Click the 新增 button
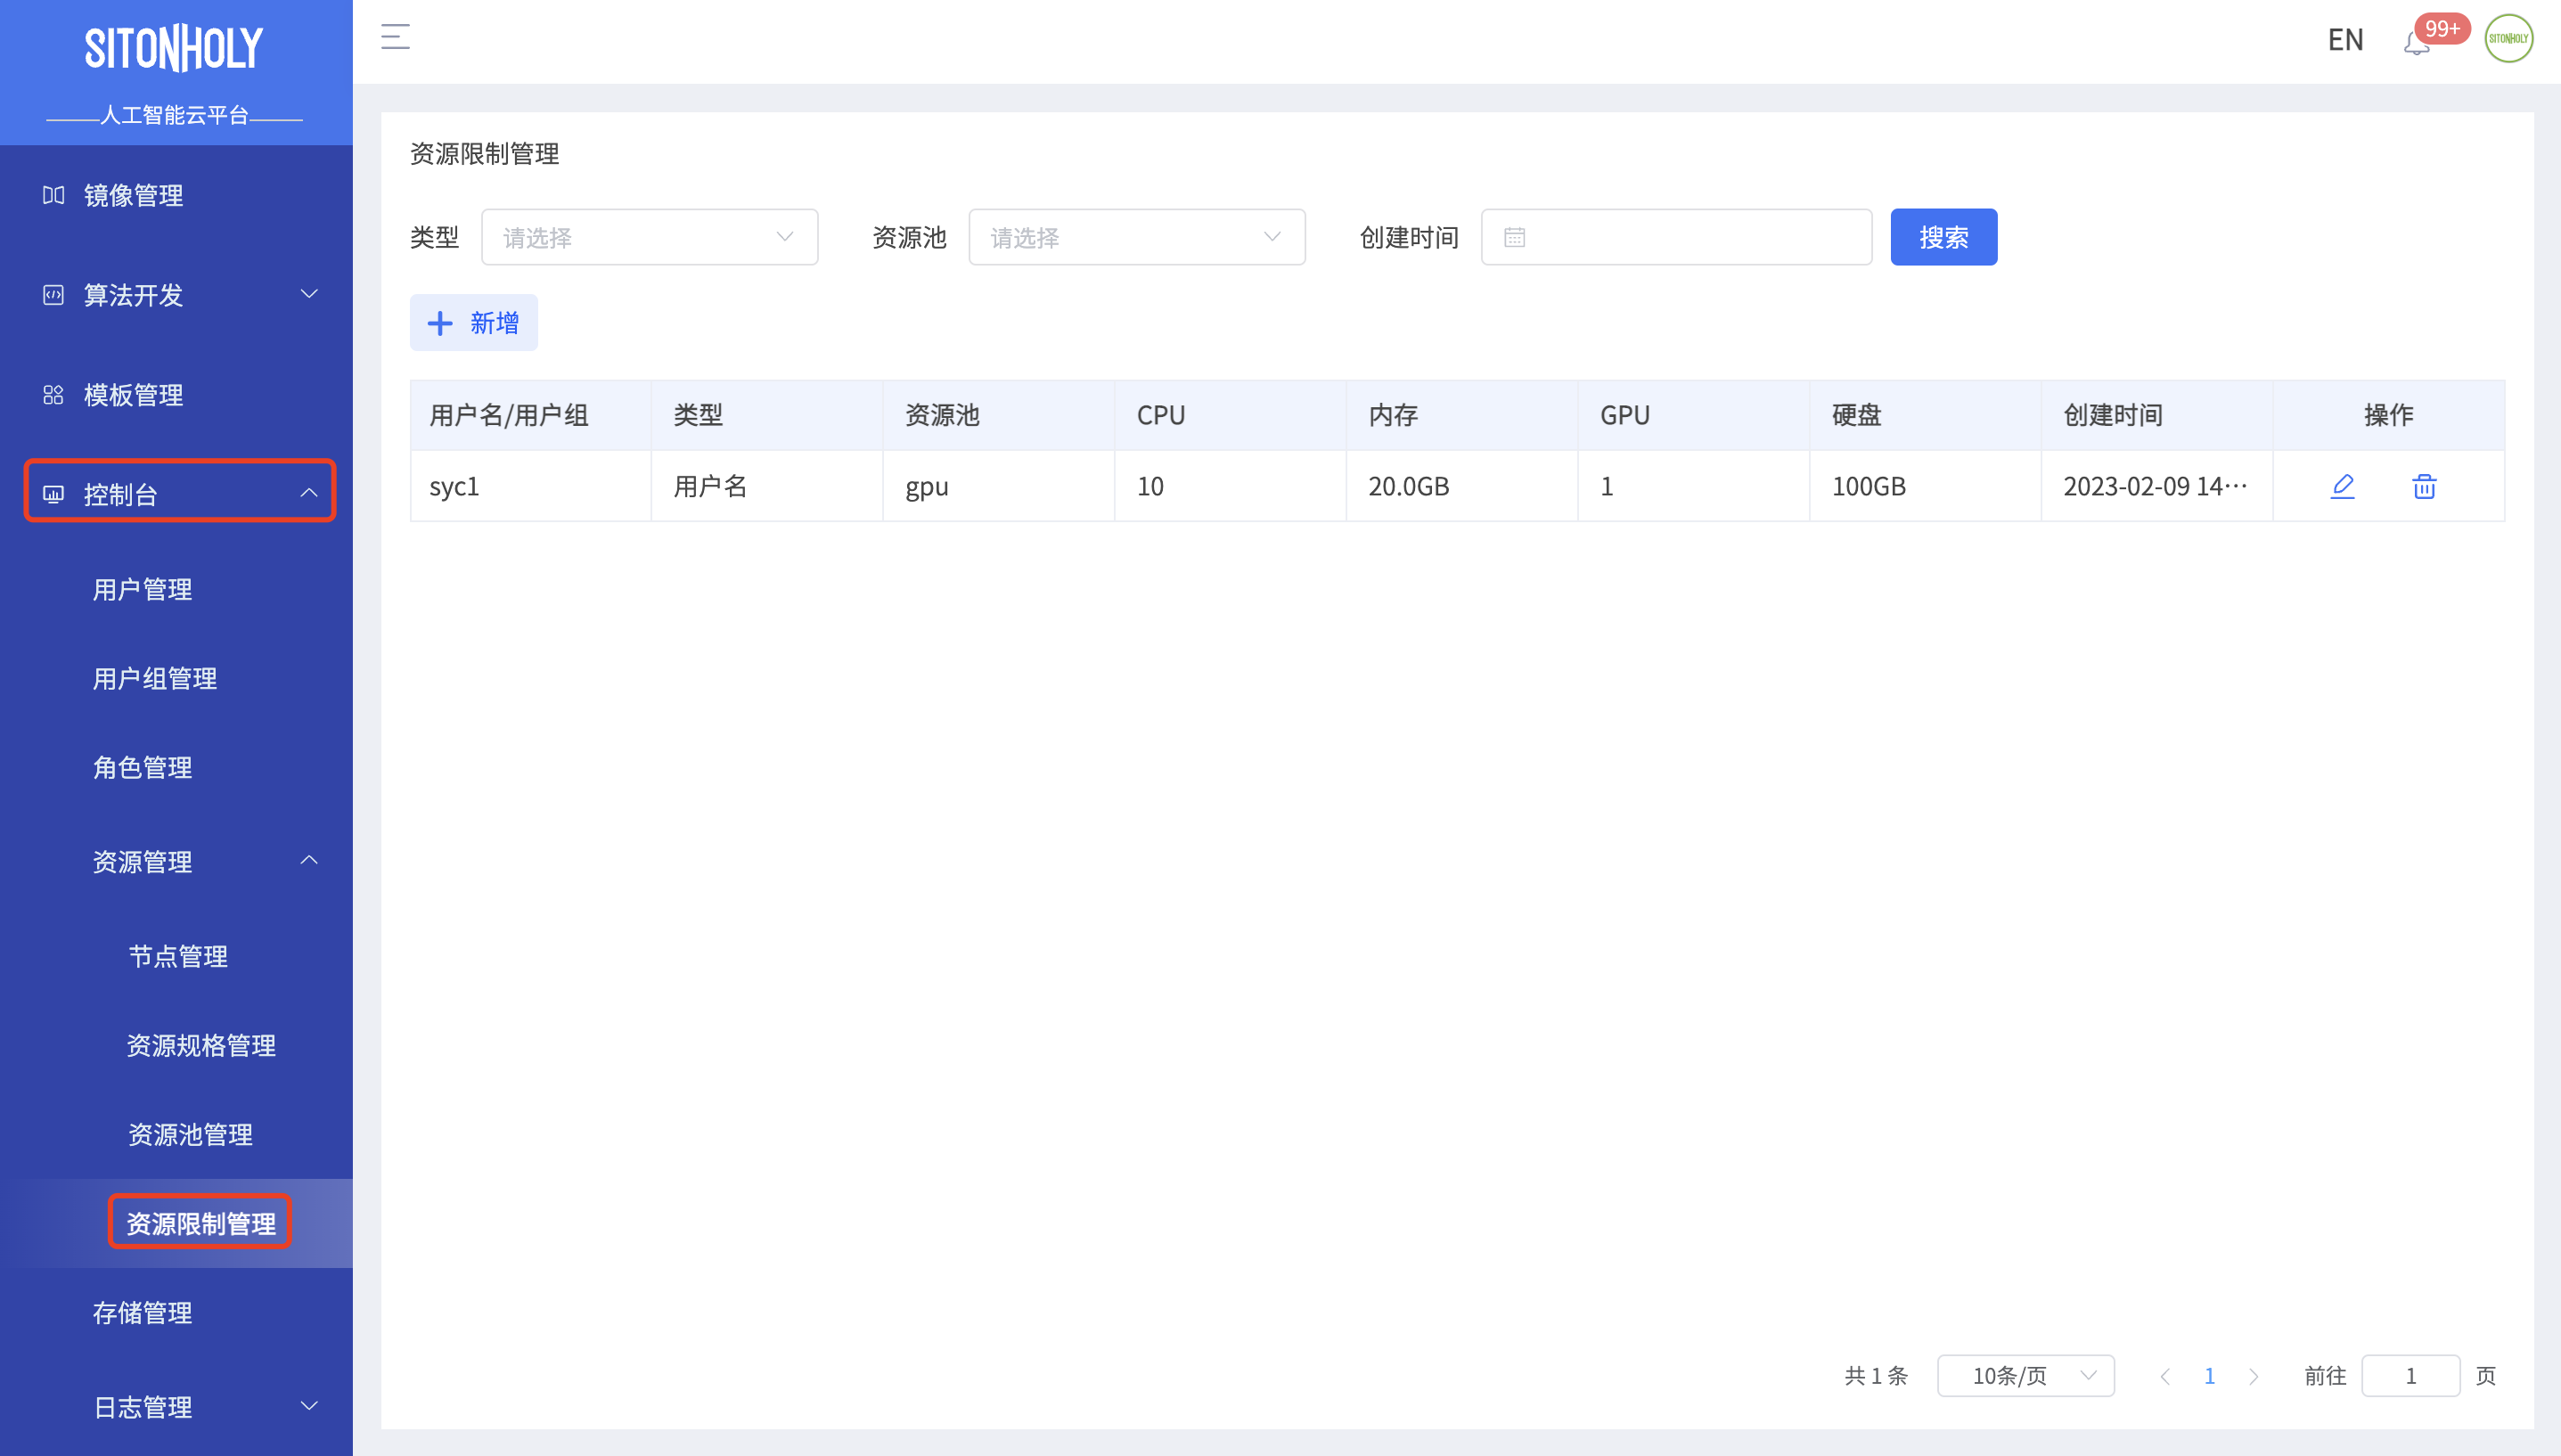2561x1456 pixels. 473,323
